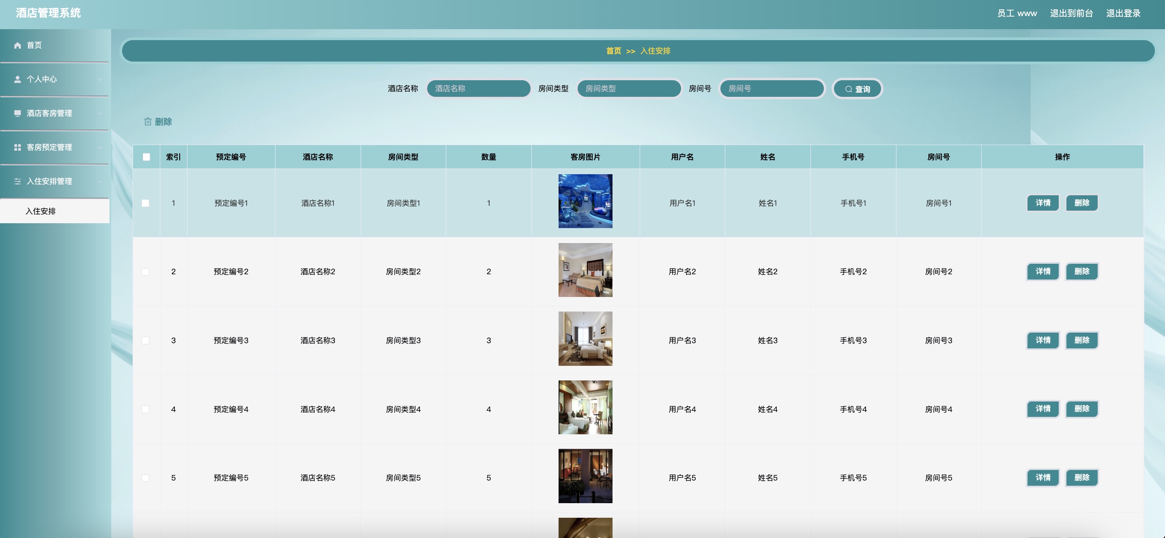Open the room photo thumbnail for 酒店名称2
Viewport: 1165px width, 538px height.
[x=585, y=270]
